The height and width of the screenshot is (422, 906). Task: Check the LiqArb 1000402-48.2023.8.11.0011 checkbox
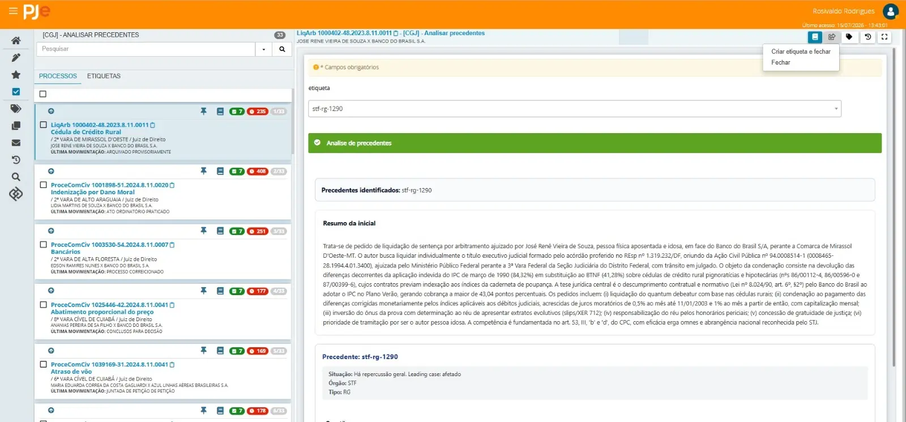(x=43, y=125)
